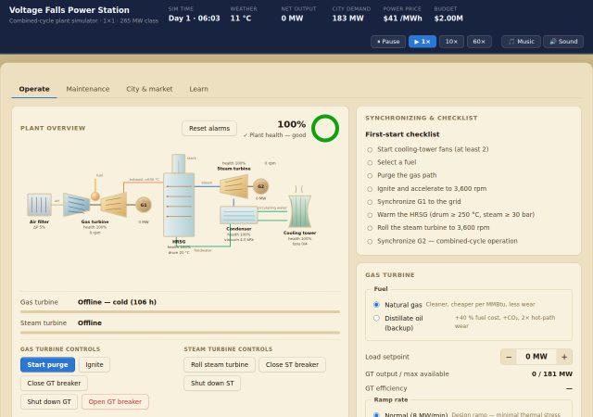
Task: Click Shut down GT button
Action: click(49, 402)
